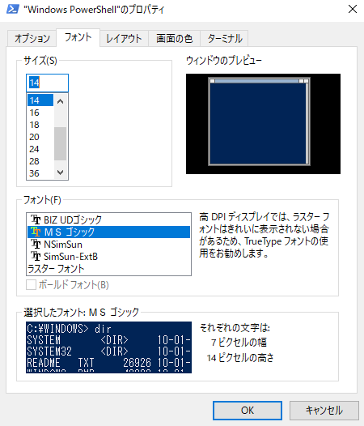Pick font size 20 from the list
This screenshot has width=364, height=426.
(40, 137)
